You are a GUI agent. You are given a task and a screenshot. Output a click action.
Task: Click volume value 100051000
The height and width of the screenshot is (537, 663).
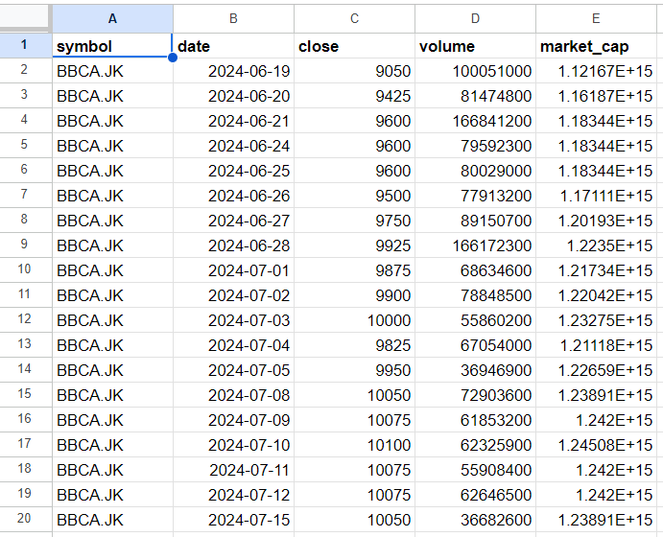point(475,71)
